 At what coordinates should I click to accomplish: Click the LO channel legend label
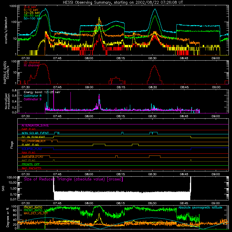[32, 62]
